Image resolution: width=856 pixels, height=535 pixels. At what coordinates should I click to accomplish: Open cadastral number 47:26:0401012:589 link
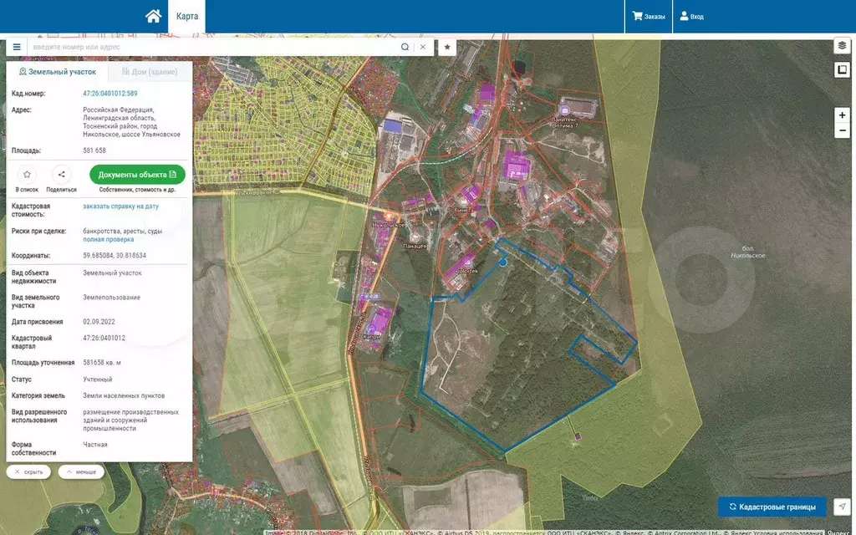(110, 94)
